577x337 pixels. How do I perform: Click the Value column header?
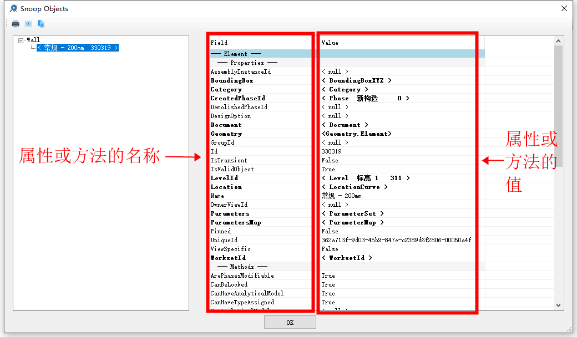[x=330, y=43]
